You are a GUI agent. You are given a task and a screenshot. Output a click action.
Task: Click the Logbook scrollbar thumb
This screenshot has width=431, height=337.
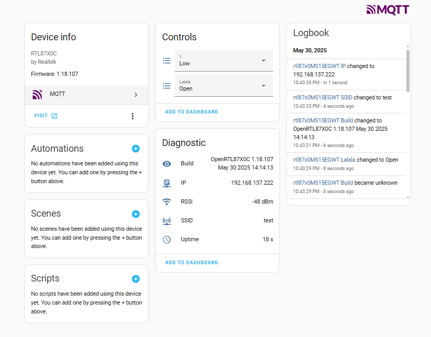tap(408, 71)
